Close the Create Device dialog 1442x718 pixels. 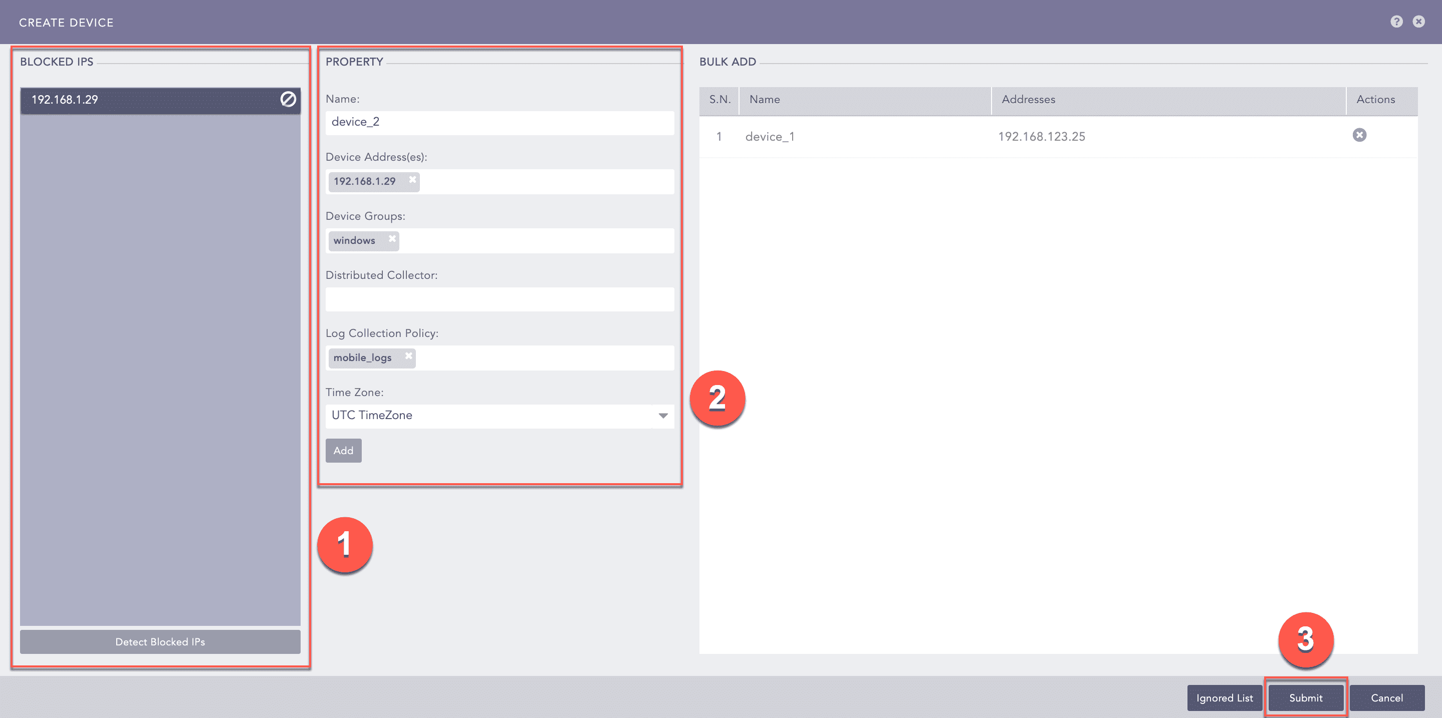[1419, 21]
